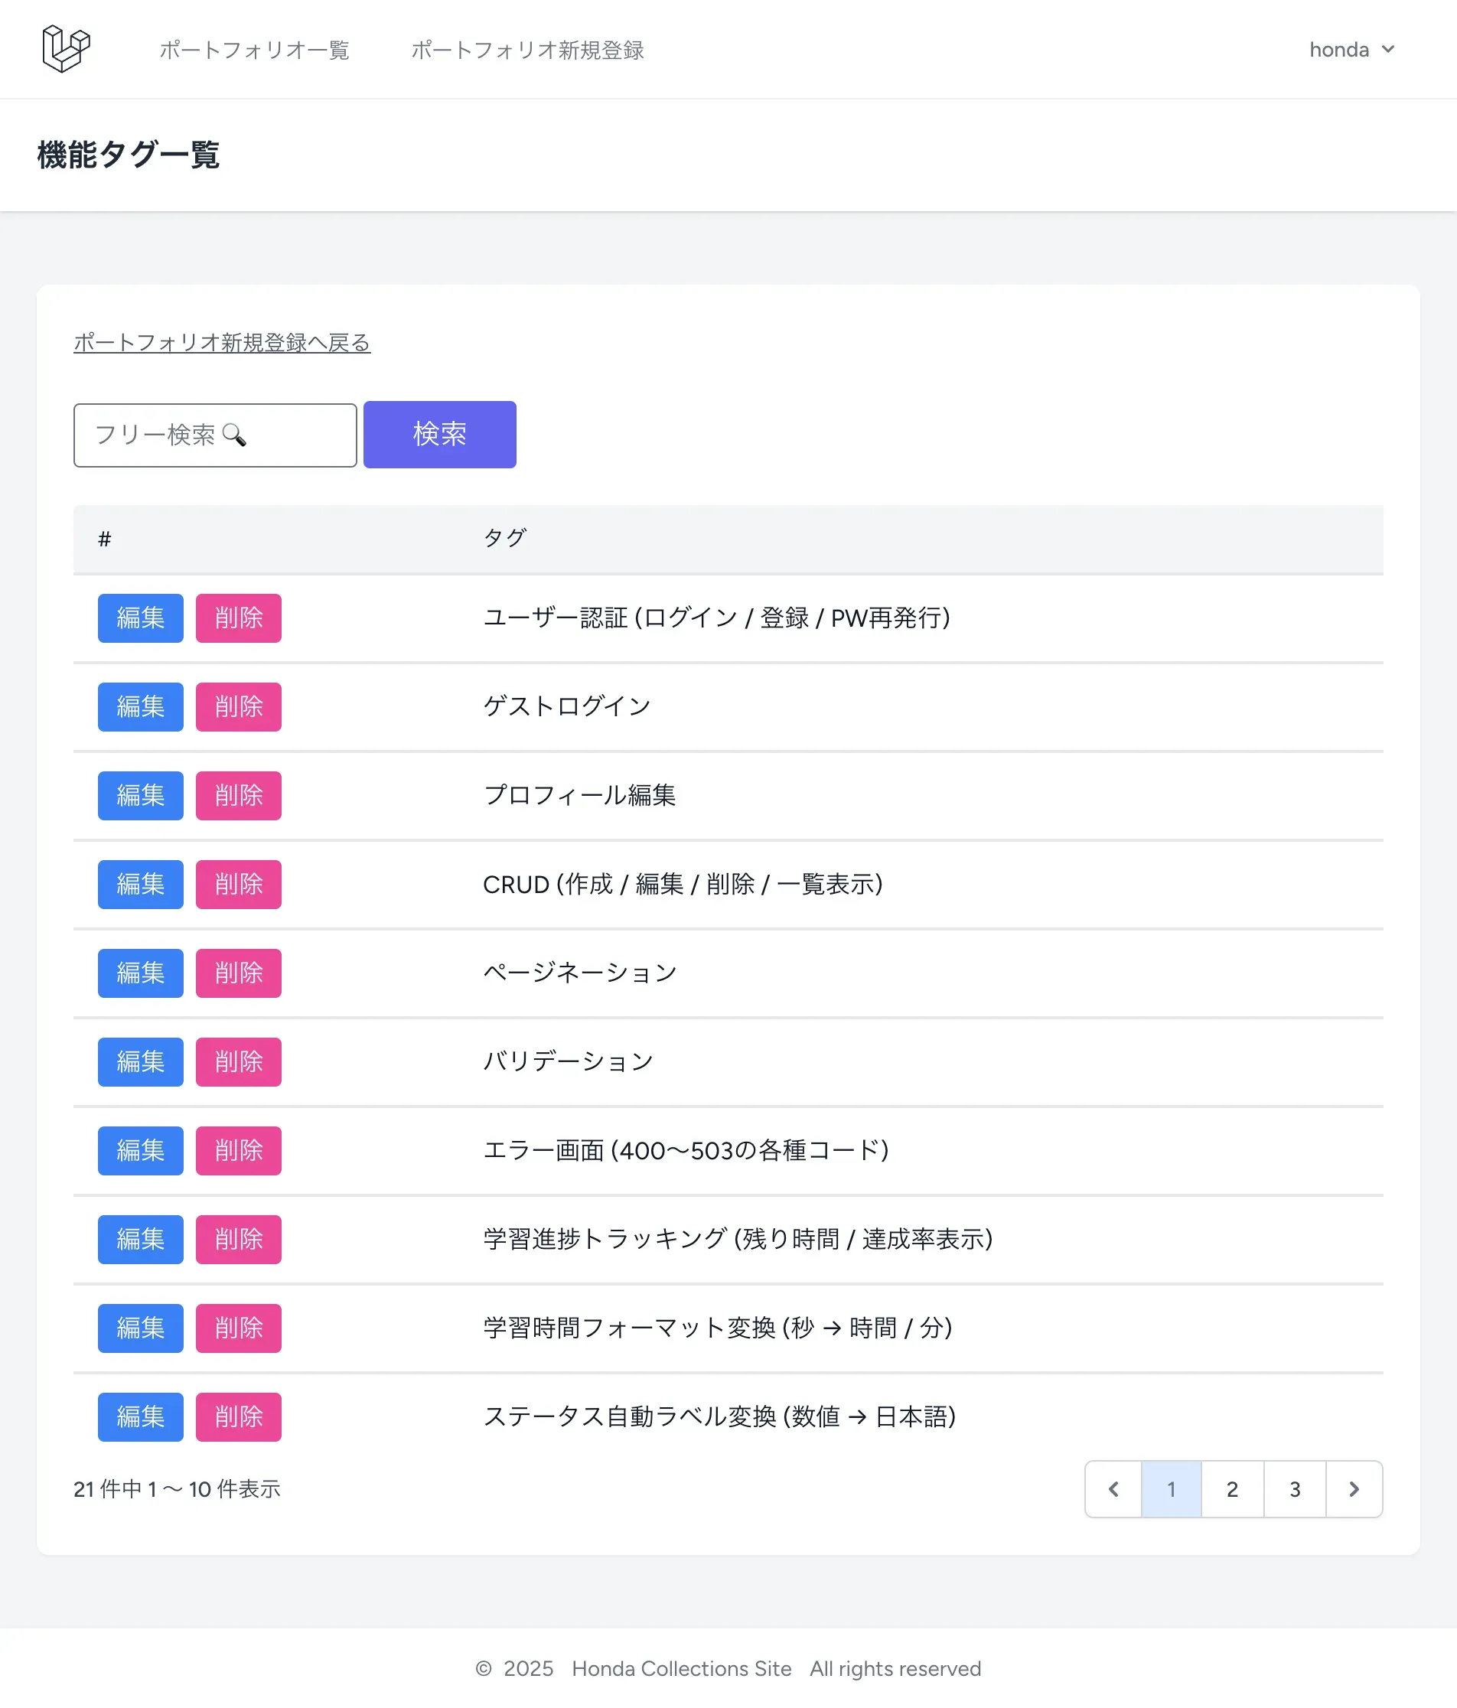Edit the ページネーション tag
This screenshot has width=1457, height=1708.
[x=141, y=973]
